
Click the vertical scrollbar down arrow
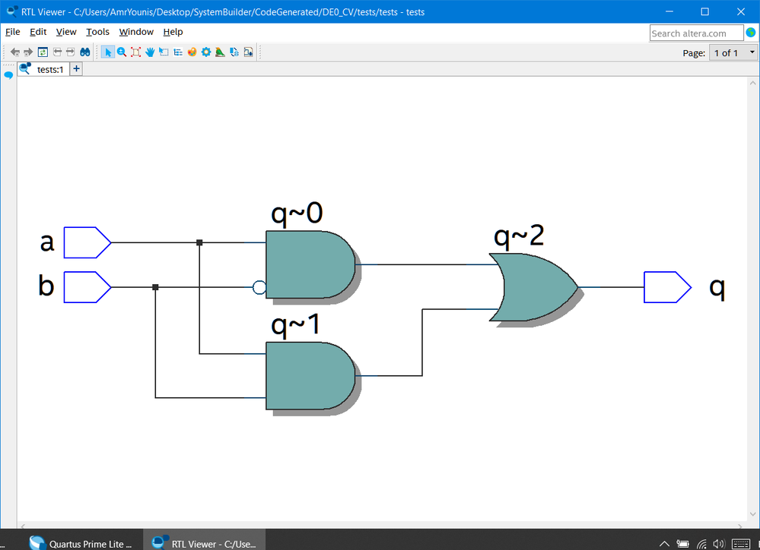tap(752, 514)
